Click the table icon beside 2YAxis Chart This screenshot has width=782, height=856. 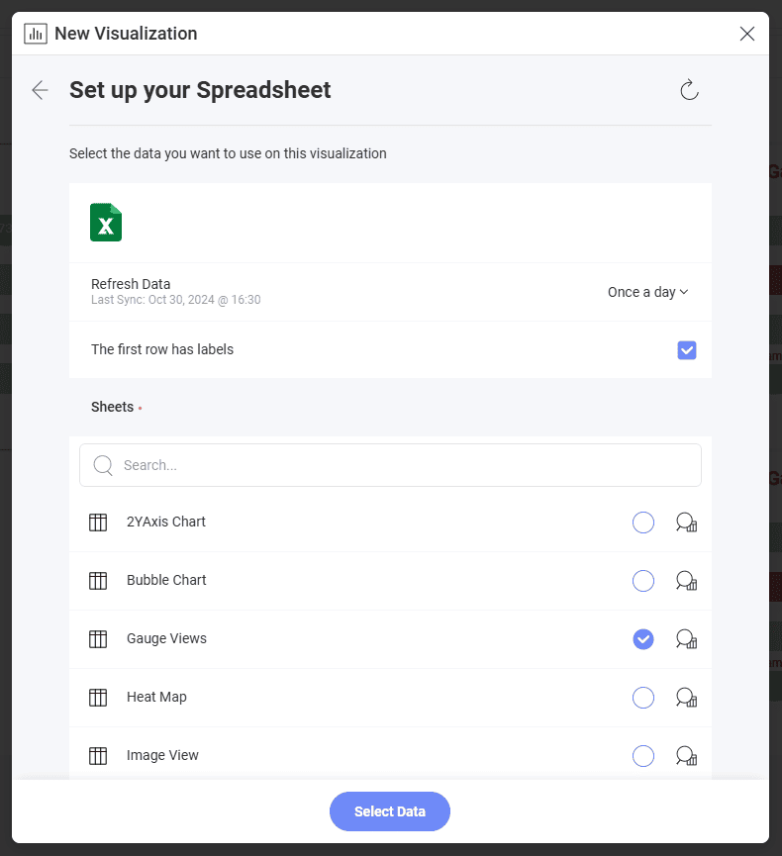98,523
